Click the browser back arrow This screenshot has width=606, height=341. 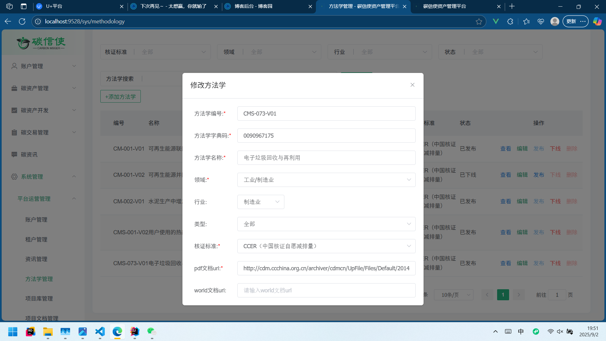(x=8, y=21)
